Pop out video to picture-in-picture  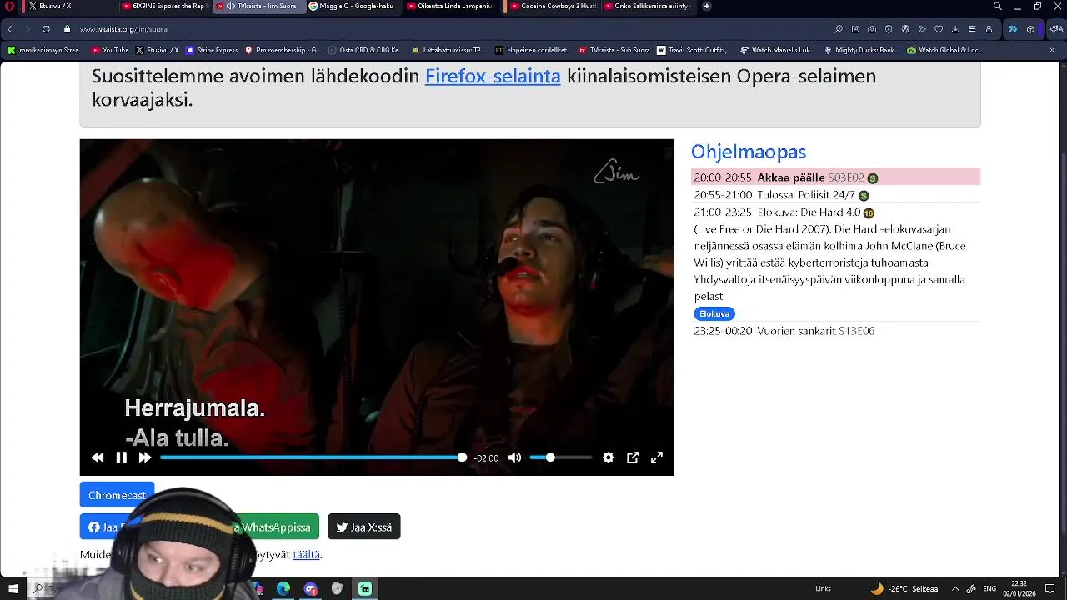[633, 457]
